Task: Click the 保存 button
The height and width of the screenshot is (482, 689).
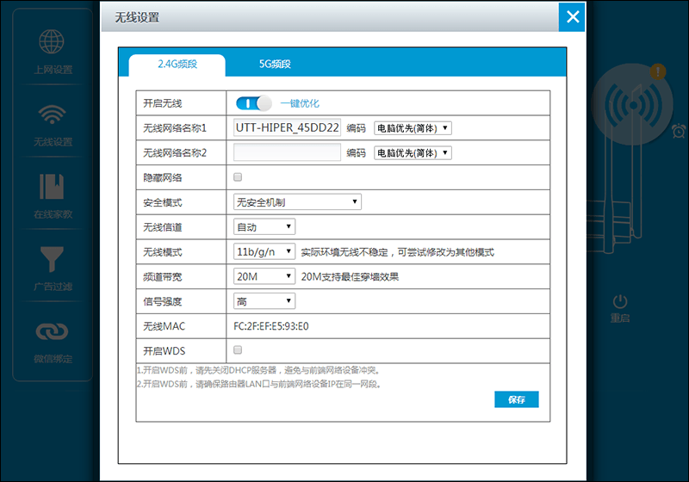Action: [x=516, y=399]
